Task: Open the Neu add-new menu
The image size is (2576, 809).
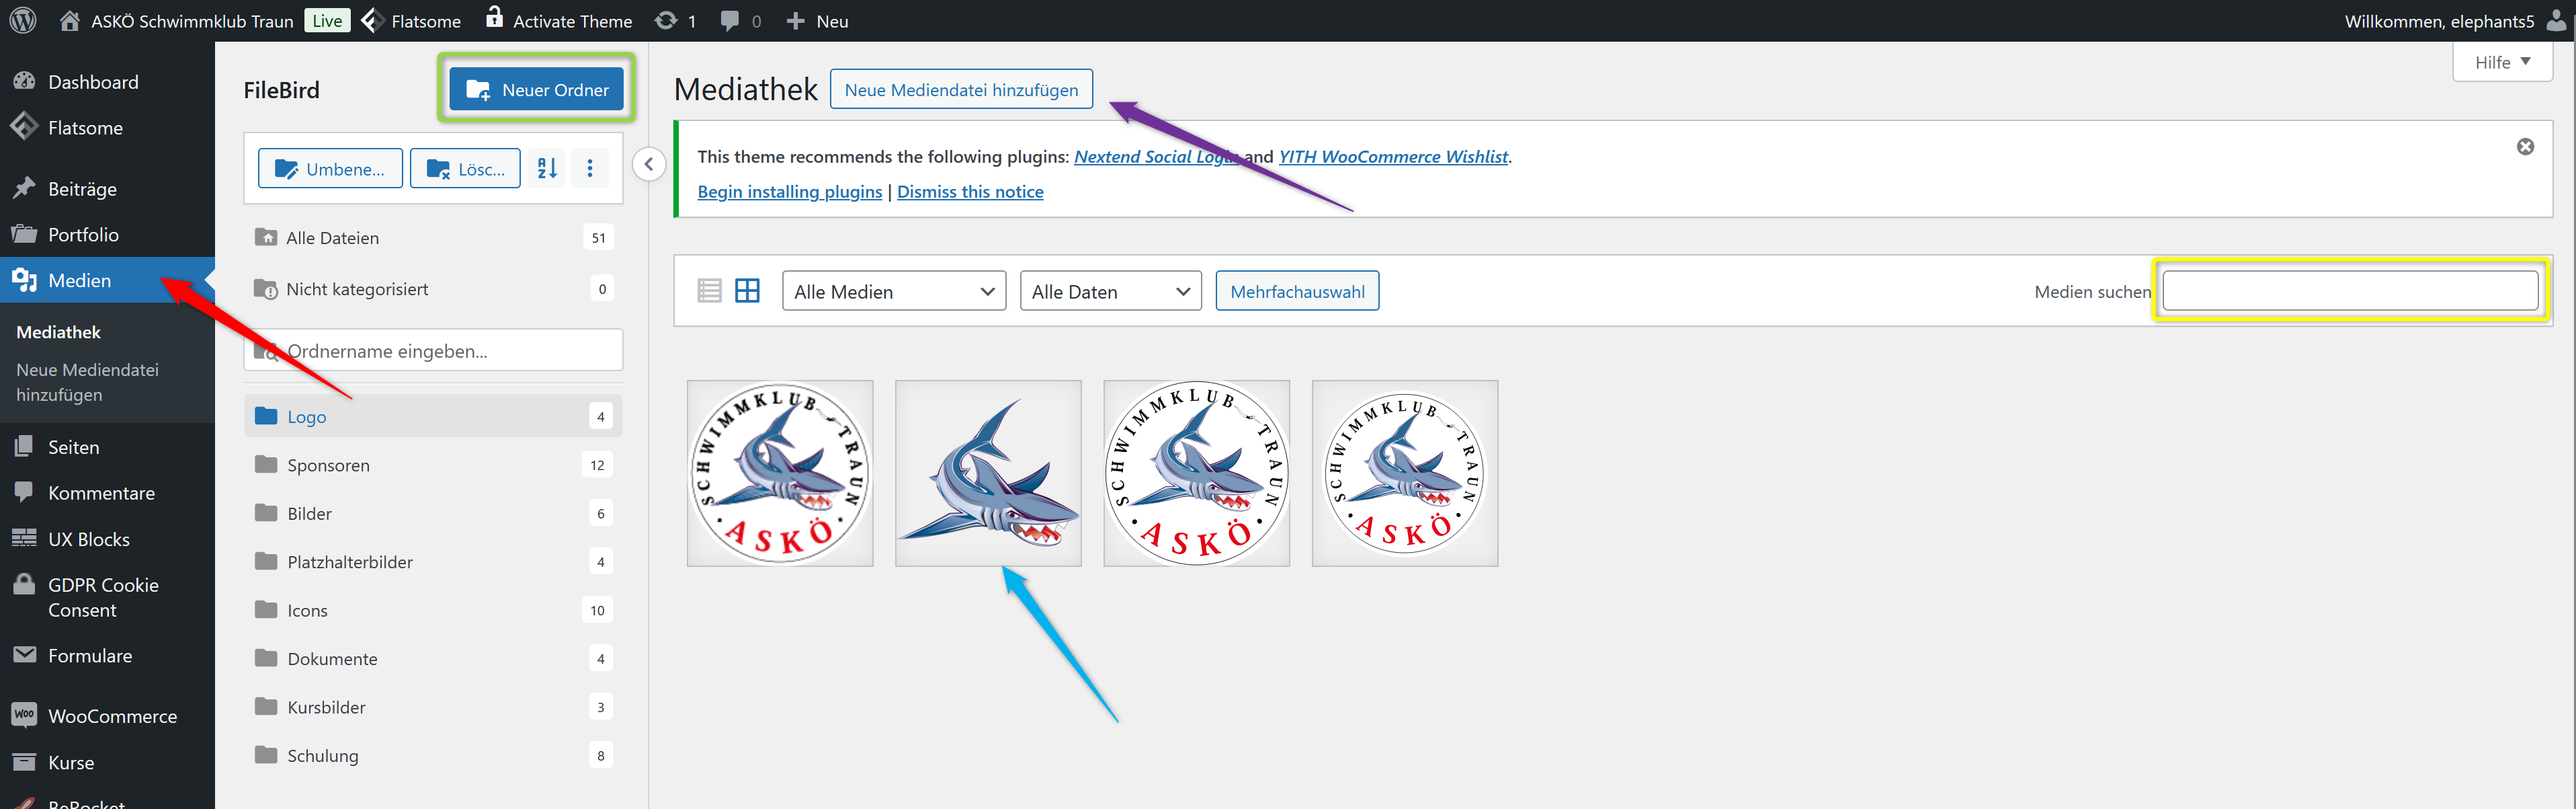Action: [817, 21]
